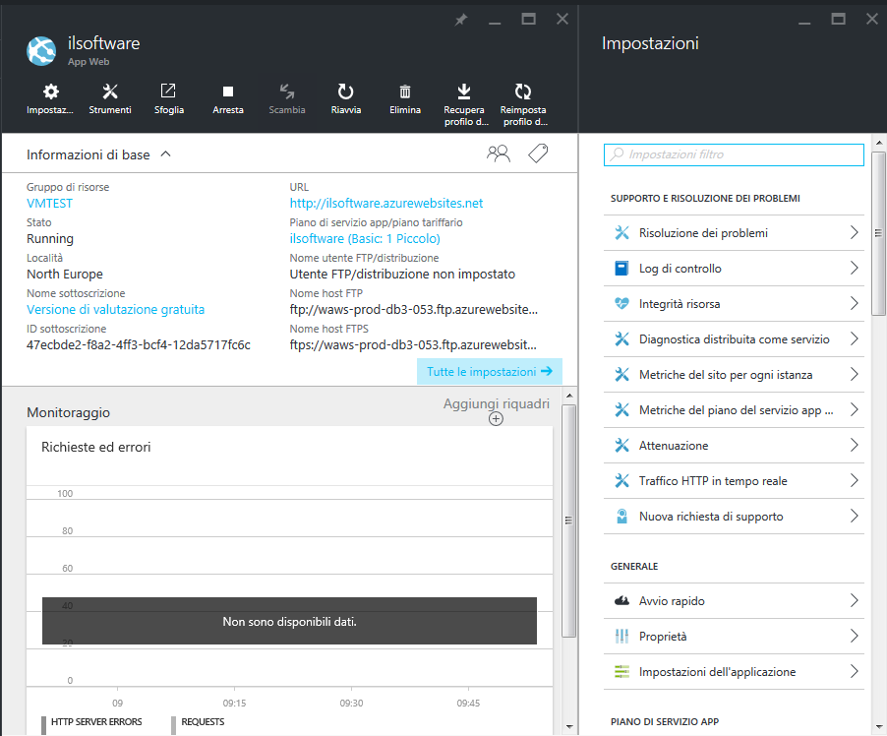Click the Nuova richiesta di supporto person icon
Viewport: 887px width, 736px height.
pyautogui.click(x=621, y=517)
